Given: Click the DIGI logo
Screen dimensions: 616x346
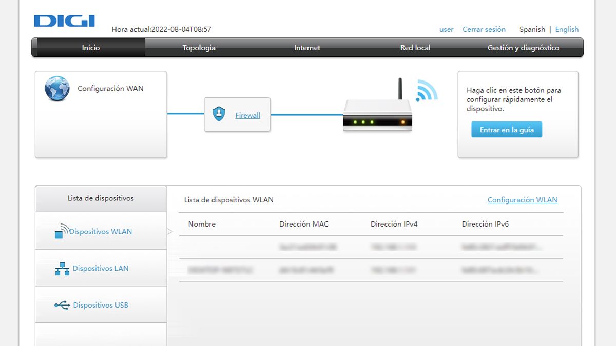Looking at the screenshot, I should pos(64,21).
